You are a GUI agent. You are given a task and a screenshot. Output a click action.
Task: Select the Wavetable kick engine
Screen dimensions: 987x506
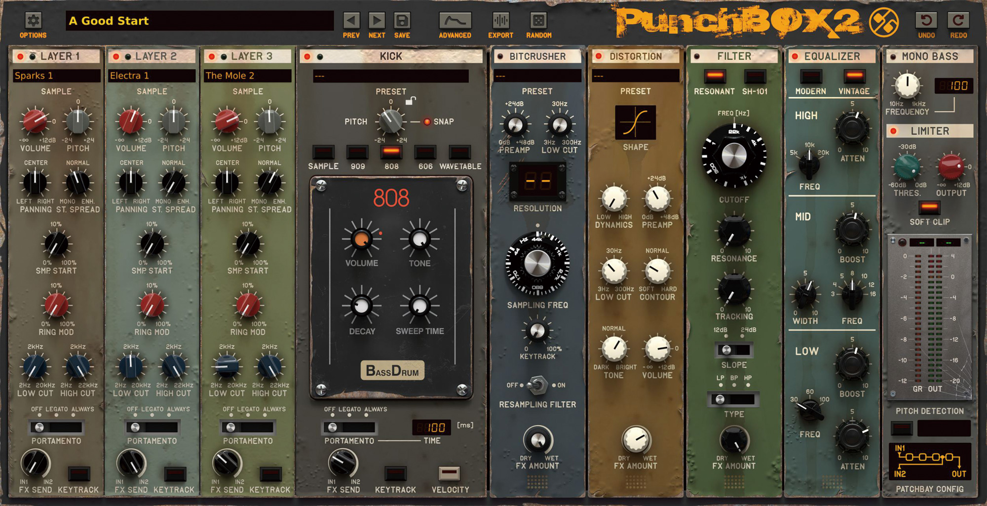tap(459, 152)
